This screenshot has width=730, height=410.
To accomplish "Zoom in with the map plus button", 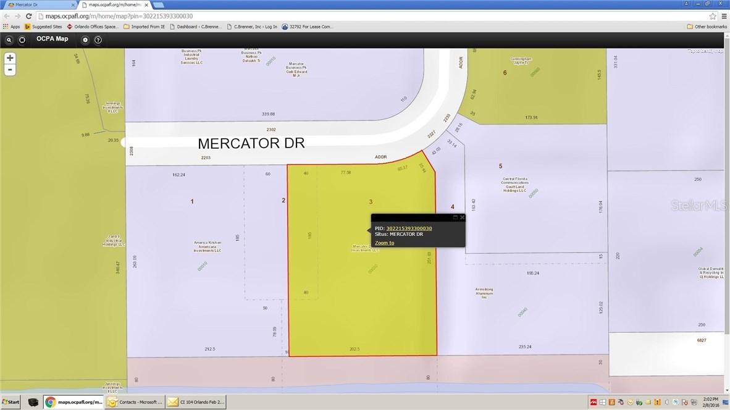I will (x=10, y=58).
